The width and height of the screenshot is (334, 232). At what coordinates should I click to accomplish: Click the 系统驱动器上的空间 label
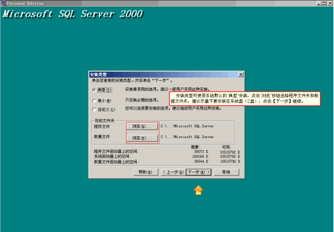[112, 157]
